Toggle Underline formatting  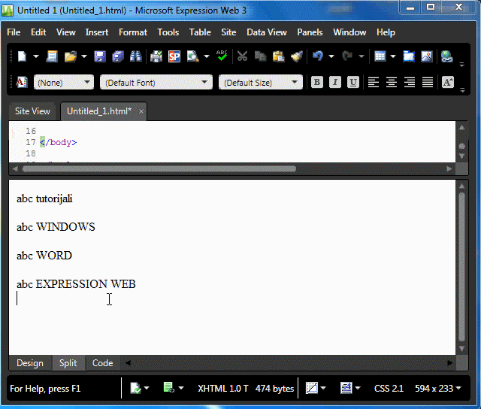(353, 83)
